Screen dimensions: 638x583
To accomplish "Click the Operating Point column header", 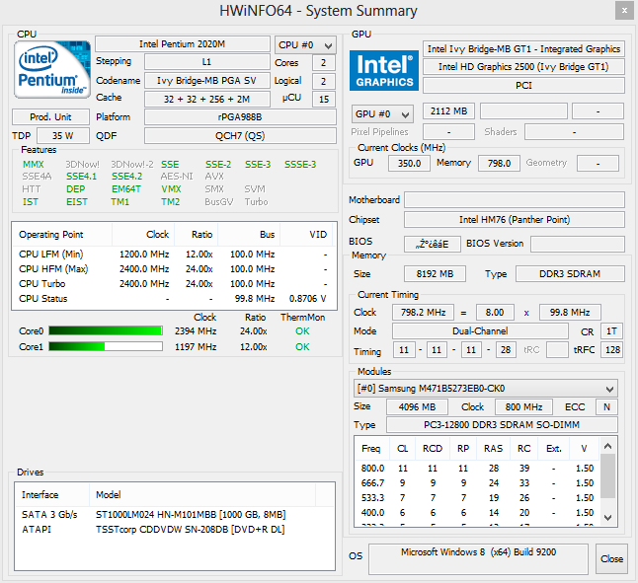I will [x=62, y=235].
